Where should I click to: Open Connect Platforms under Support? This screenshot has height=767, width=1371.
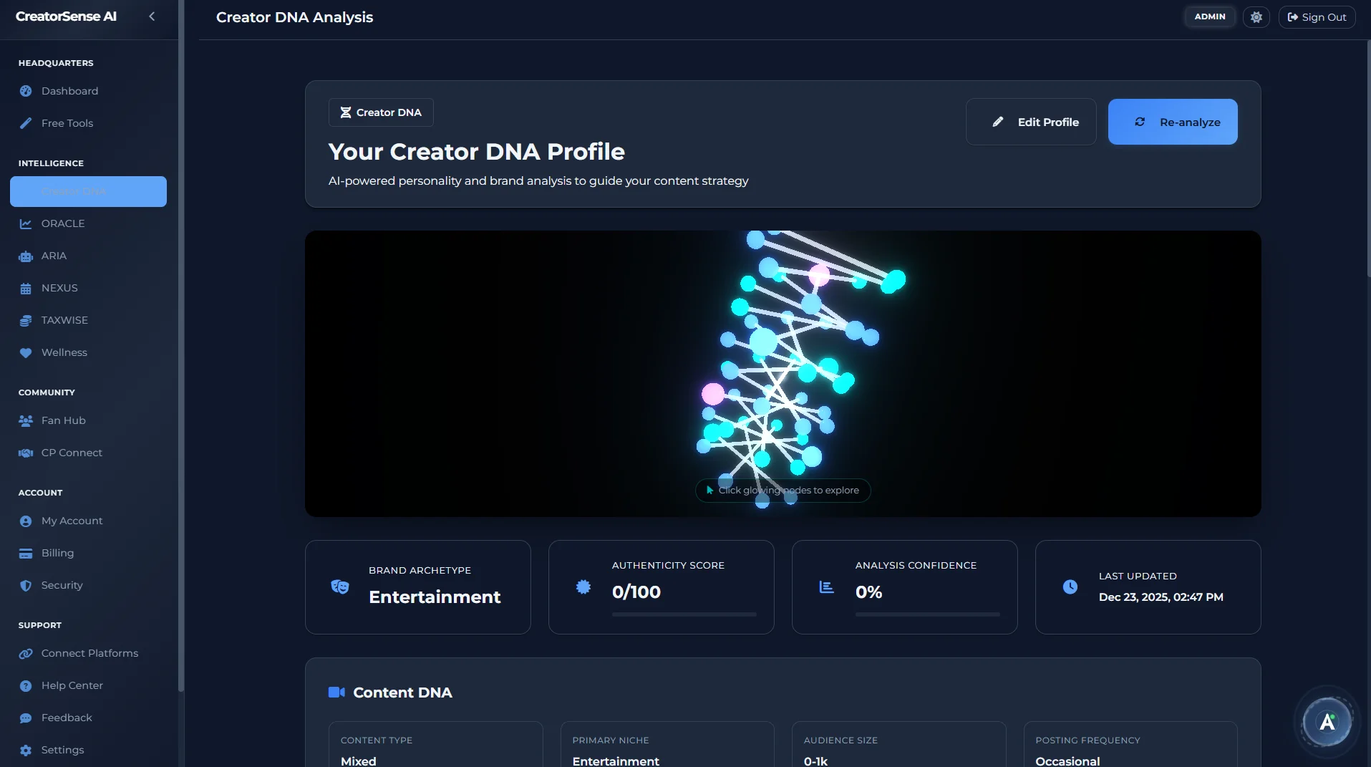point(89,653)
